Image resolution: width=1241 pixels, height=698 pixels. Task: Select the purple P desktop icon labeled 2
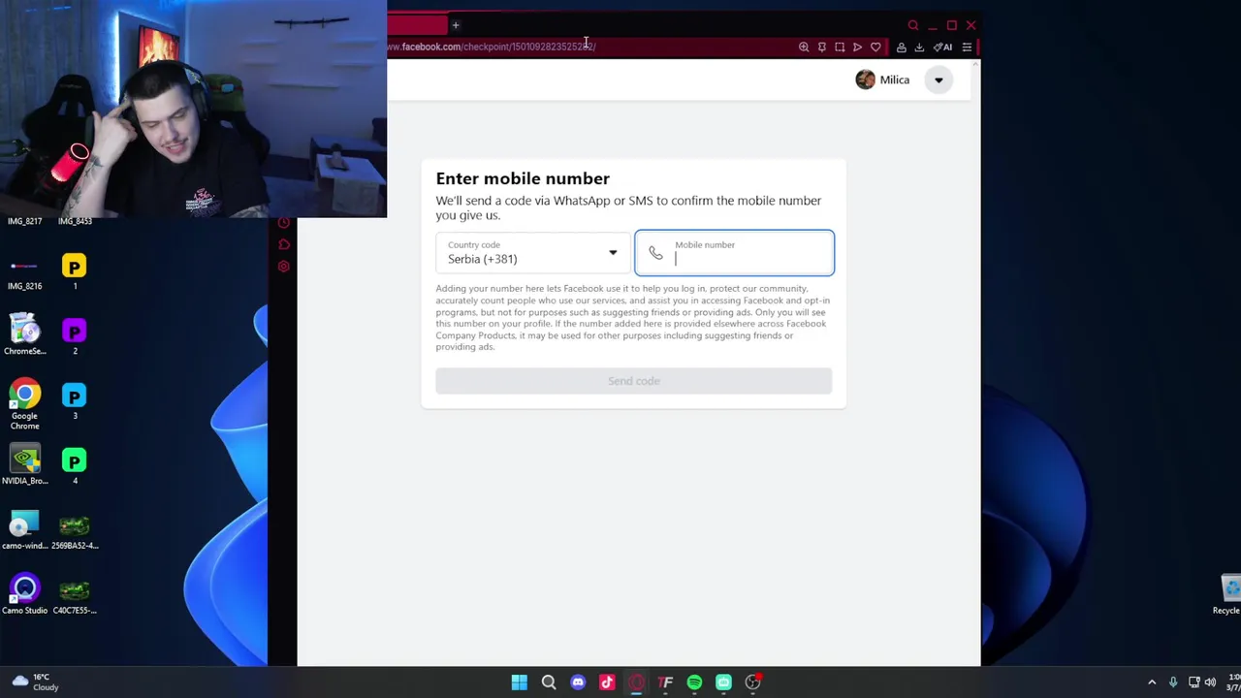coord(75,335)
